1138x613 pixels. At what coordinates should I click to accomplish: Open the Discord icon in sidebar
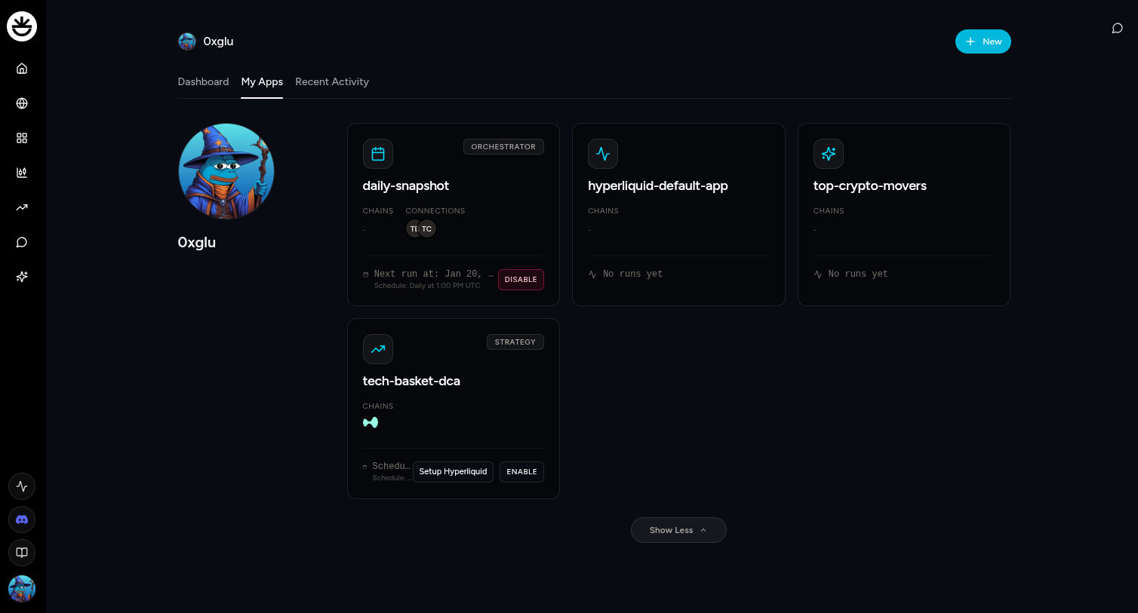click(22, 520)
